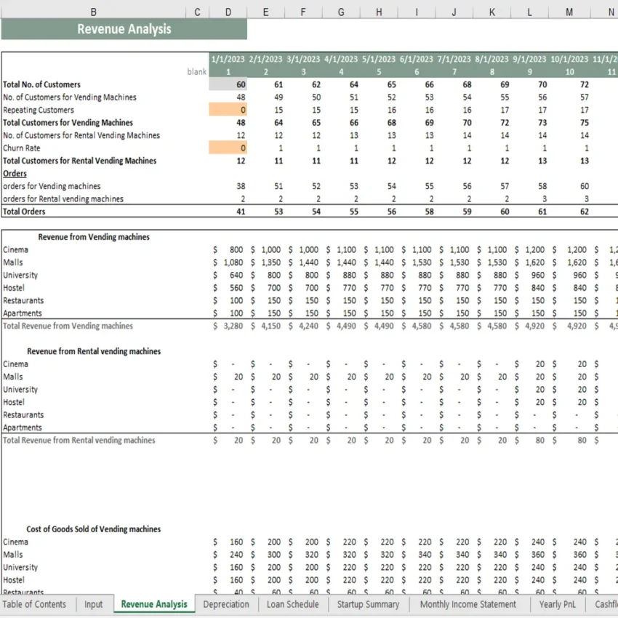Select column header D

[228, 12]
